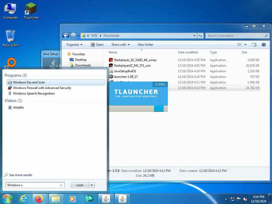Screen dimensions: 272x204
Task: Open Windows Fax and Scan result
Action: point(56,82)
